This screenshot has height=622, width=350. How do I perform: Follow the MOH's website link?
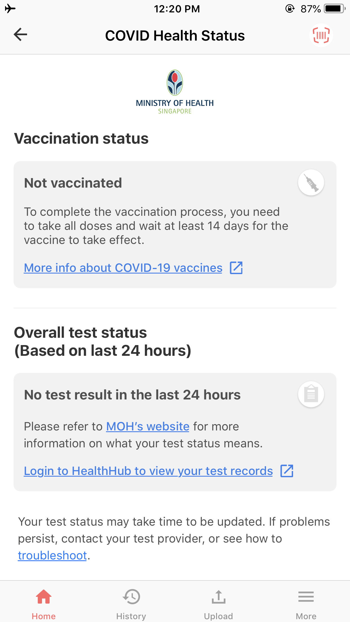click(x=148, y=426)
